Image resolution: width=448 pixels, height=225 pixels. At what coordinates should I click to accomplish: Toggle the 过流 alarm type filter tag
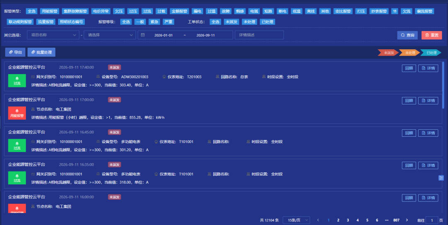147,11
